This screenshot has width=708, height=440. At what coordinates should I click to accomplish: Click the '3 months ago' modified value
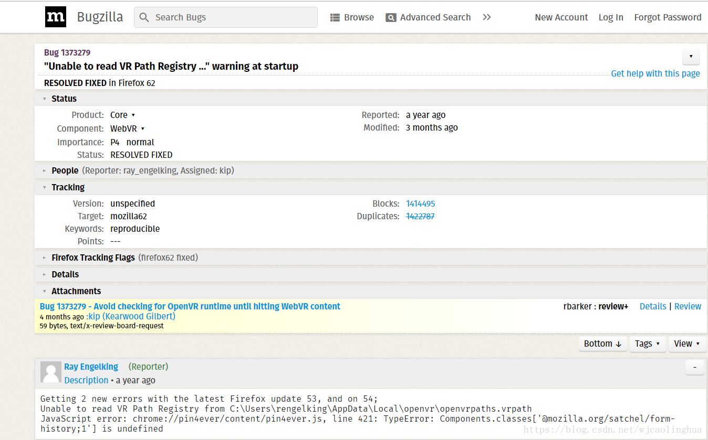pos(432,127)
